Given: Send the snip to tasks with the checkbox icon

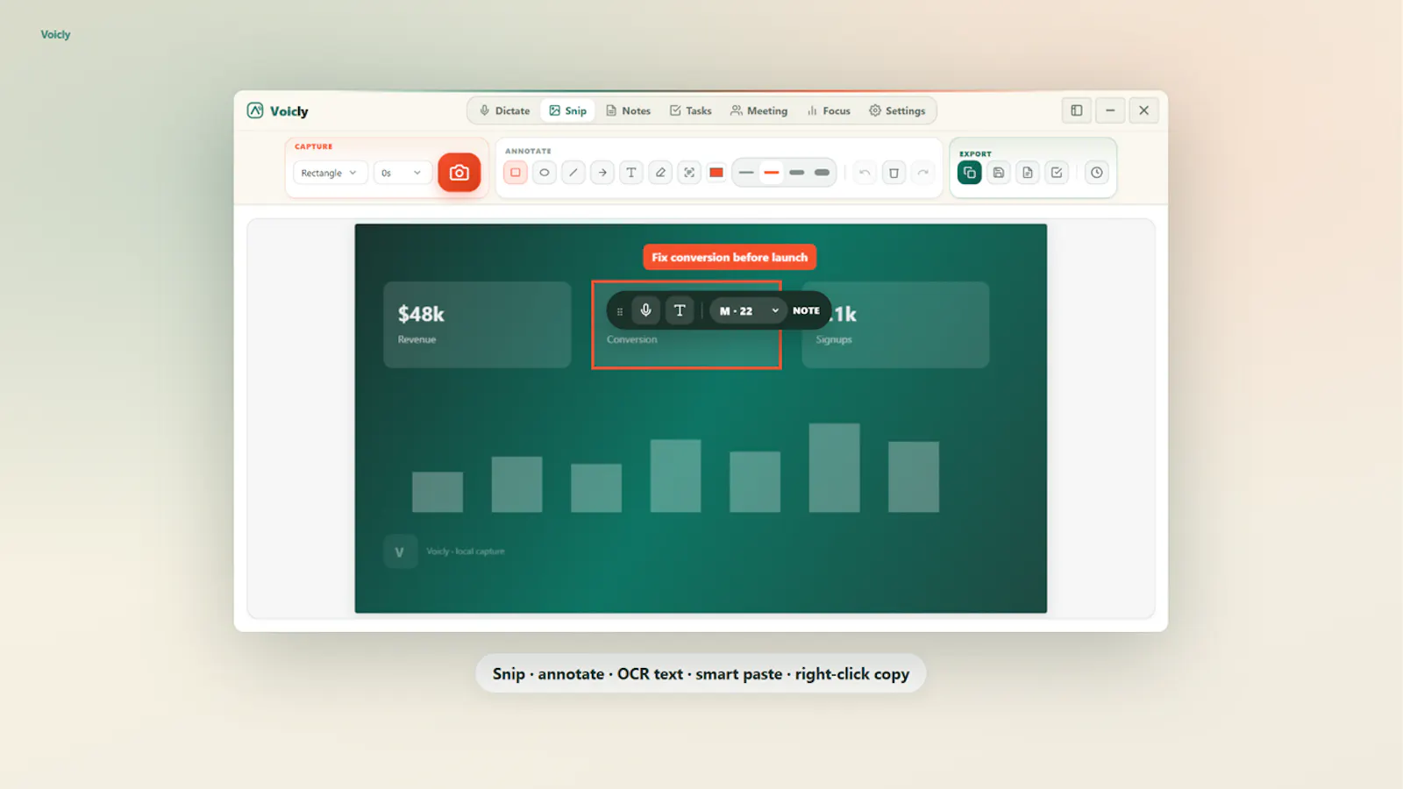Looking at the screenshot, I should [x=1057, y=173].
